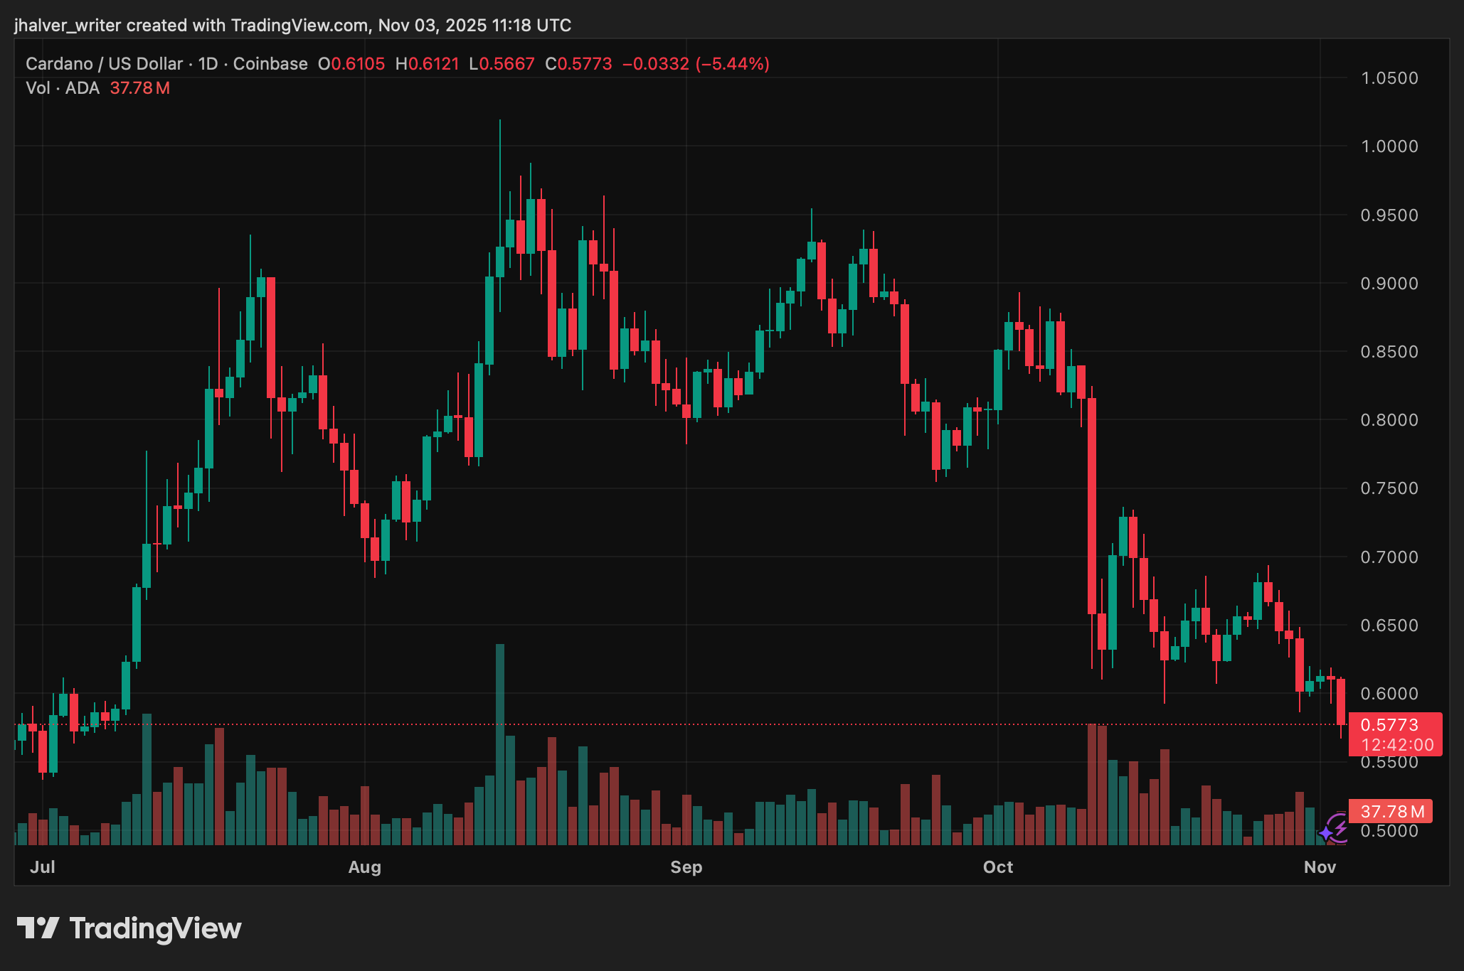Click the 1.0000 price scale label
This screenshot has height=971, width=1464.
(1389, 146)
